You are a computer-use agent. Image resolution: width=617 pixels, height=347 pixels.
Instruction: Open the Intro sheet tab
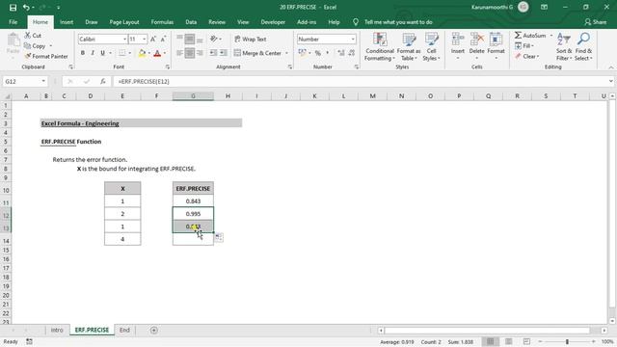(x=57, y=330)
